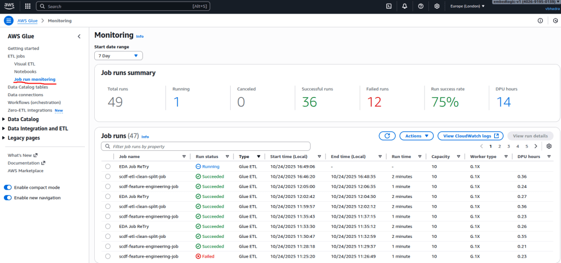Click View CloudWatch logs button
This screenshot has width=561, height=263.
(x=470, y=136)
